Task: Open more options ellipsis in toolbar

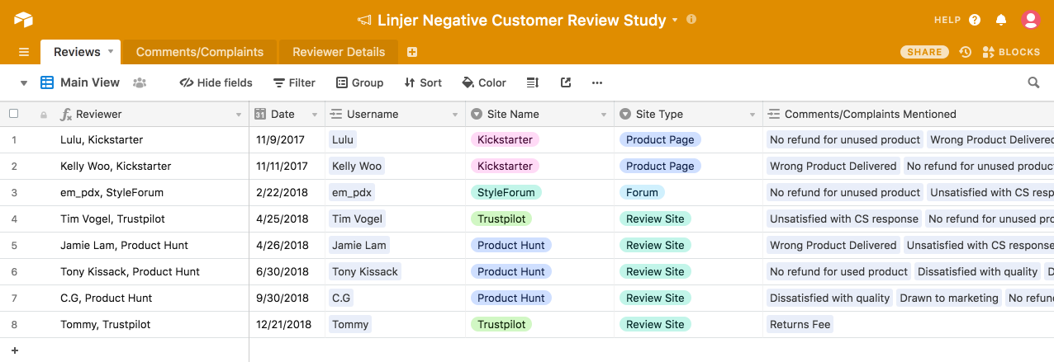Action: [597, 82]
